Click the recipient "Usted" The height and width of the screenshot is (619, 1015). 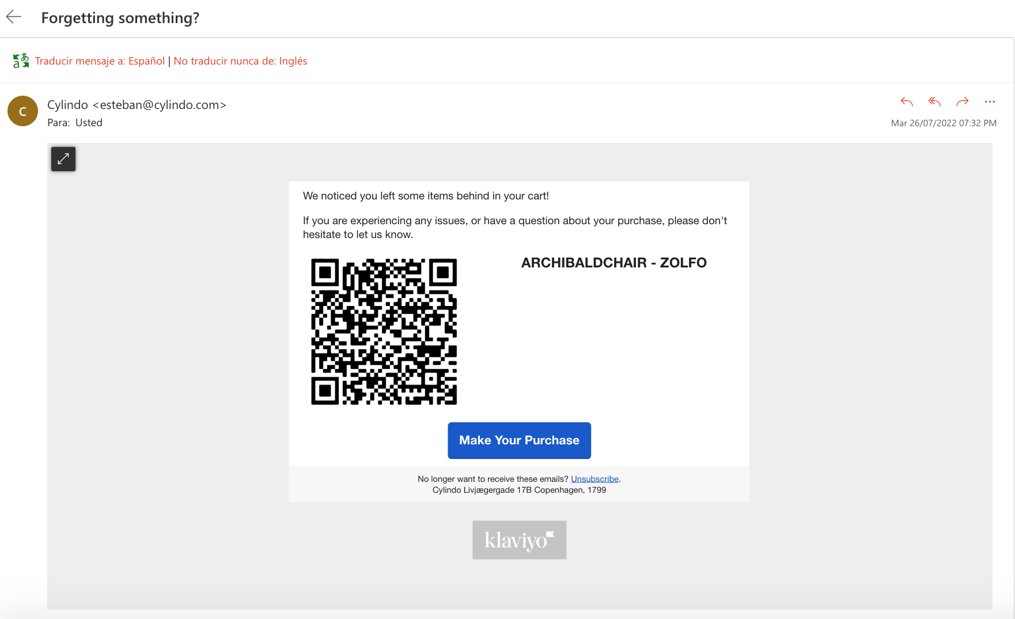[x=89, y=123]
